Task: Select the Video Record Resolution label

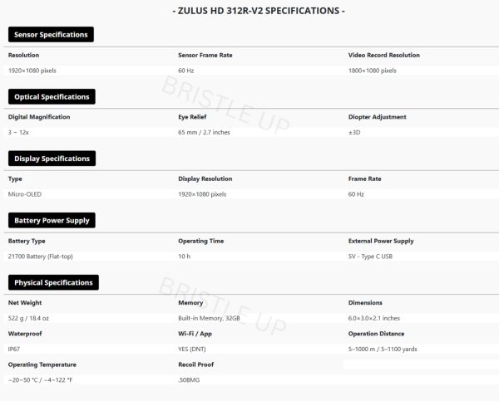Action: 383,55
